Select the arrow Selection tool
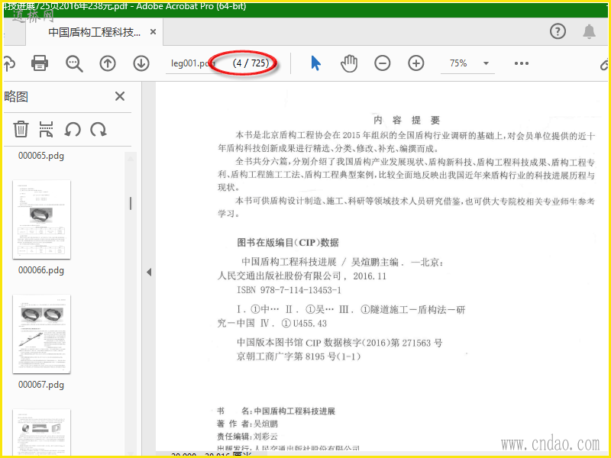The height and width of the screenshot is (458, 611). (x=315, y=63)
